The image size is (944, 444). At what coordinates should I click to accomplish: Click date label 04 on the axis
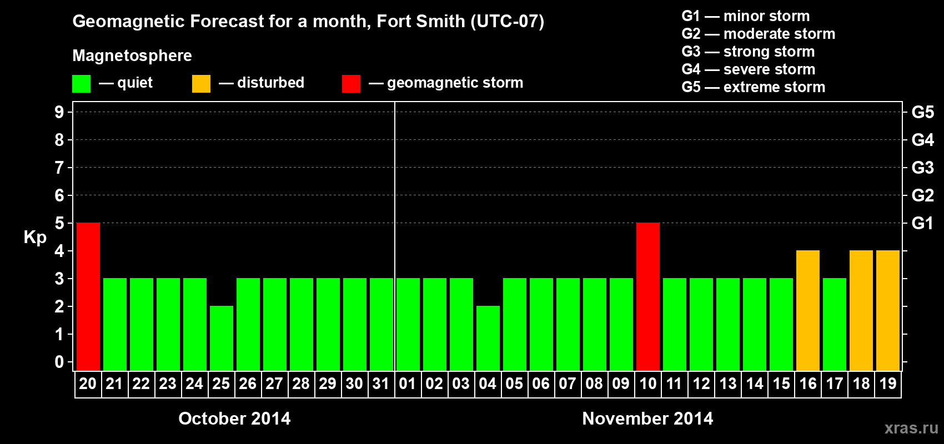[488, 384]
